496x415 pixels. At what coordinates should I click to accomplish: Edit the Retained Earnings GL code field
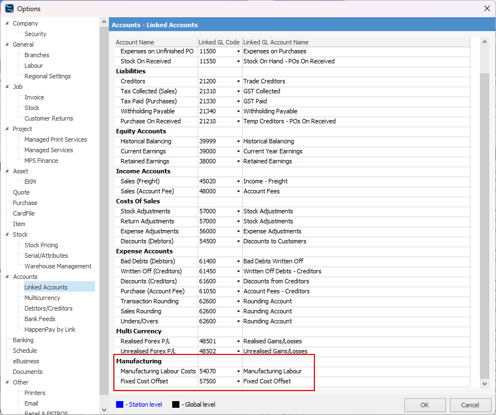point(216,161)
